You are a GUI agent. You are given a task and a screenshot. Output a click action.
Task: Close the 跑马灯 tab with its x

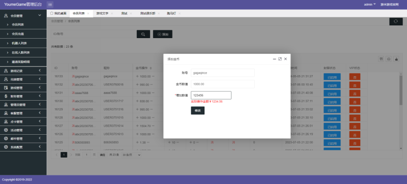[180, 14]
